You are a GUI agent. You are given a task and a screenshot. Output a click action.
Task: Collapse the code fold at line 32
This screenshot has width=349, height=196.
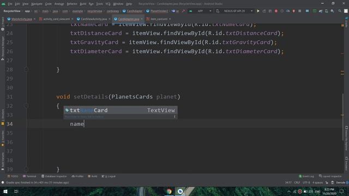point(26,106)
